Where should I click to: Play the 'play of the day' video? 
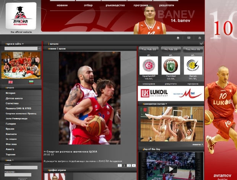click(x=171, y=169)
